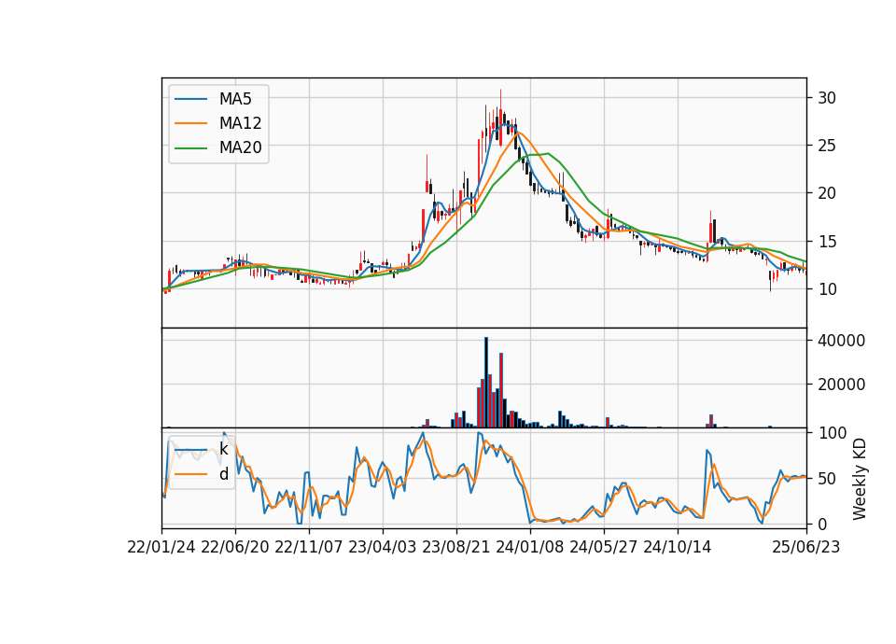Image resolution: width=896 pixels, height=644 pixels.
Task: Click the 22/06/20 date axis label
Action: (235, 547)
